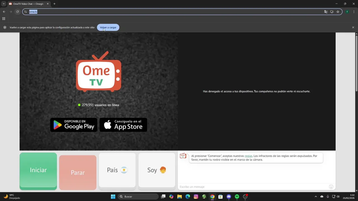
Task: Open the Chrome profile avatar T
Action: [x=347, y=12]
